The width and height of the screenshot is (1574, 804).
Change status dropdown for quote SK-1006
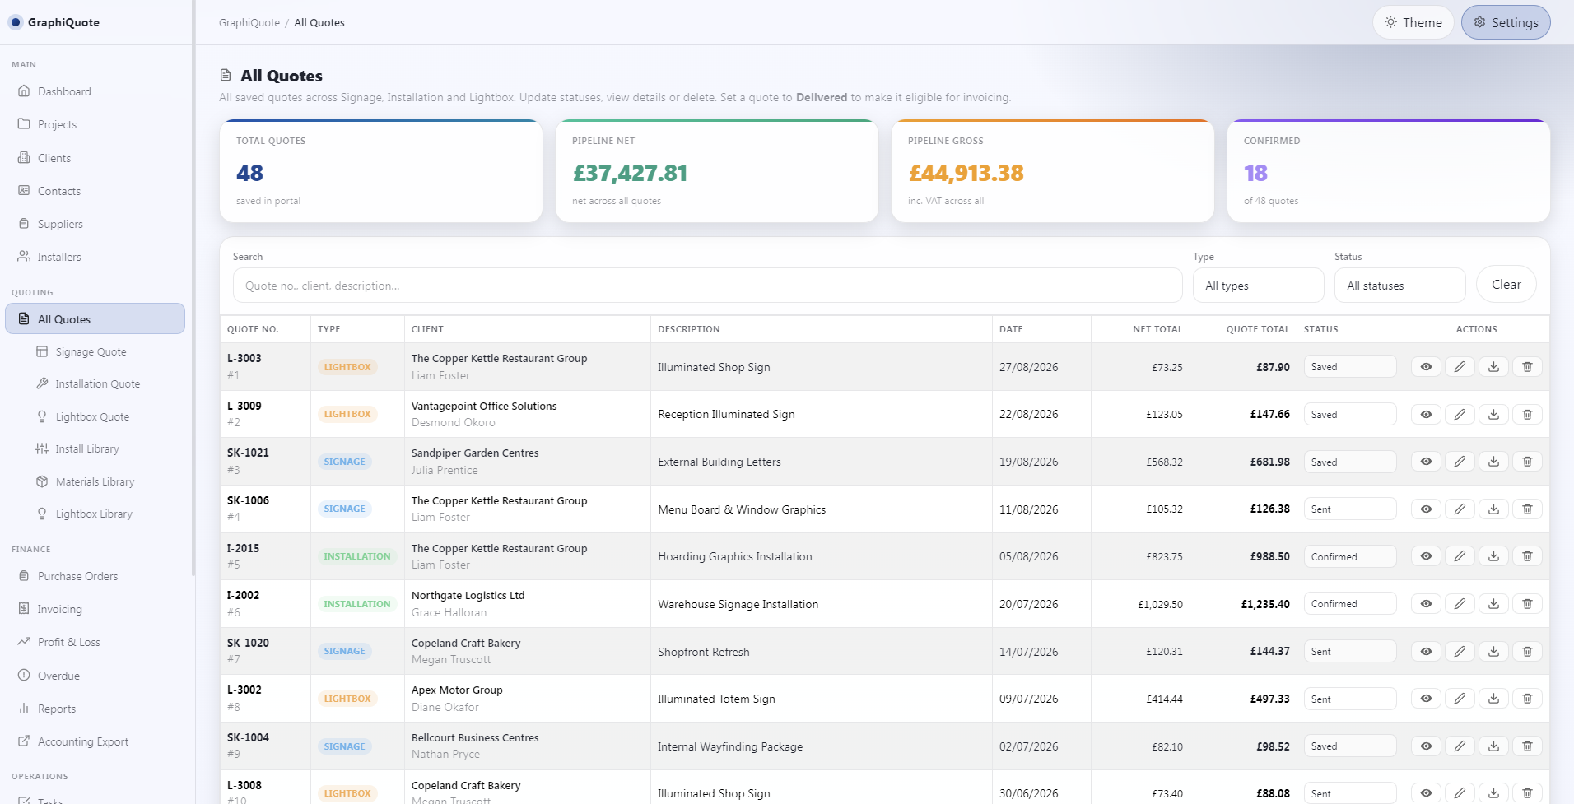point(1350,509)
